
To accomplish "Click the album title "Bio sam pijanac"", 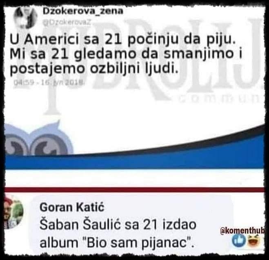I will point(135,243).
